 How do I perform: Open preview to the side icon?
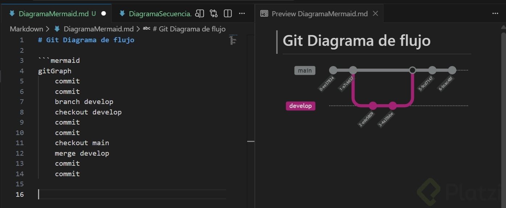pyautogui.click(x=200, y=14)
